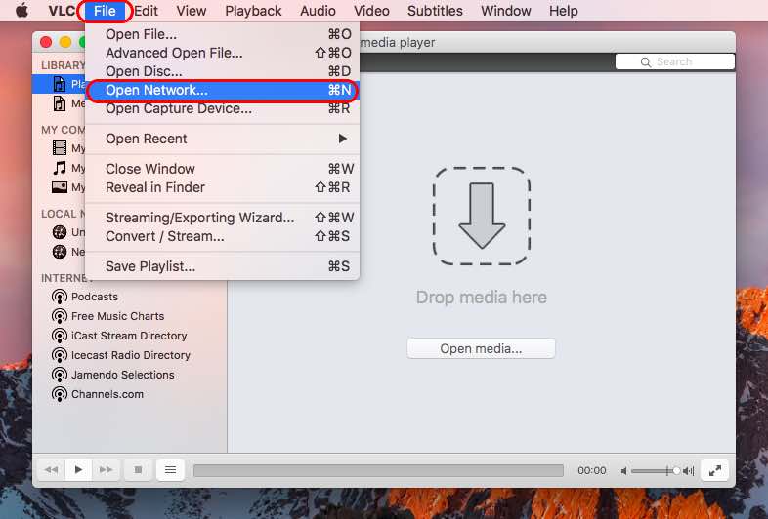Click the previous/rewind playback button
Screen dimensions: 768x519
coord(51,470)
